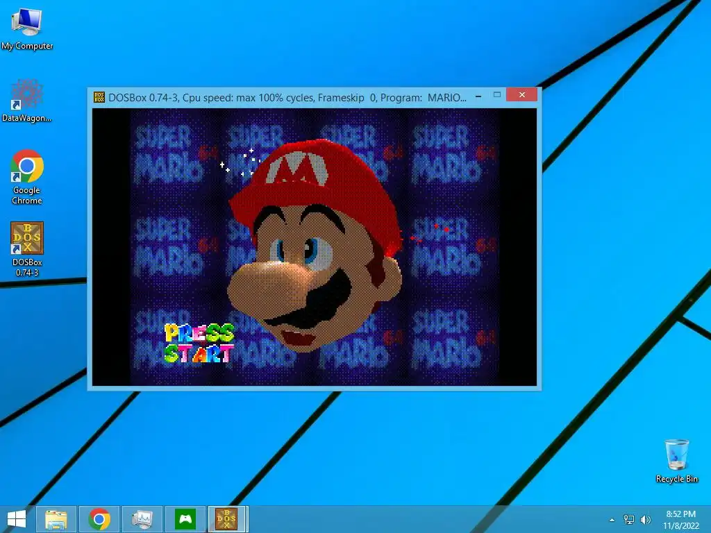Screen dimensions: 711x533
Task: Open the network status tray icon
Action: click(629, 519)
